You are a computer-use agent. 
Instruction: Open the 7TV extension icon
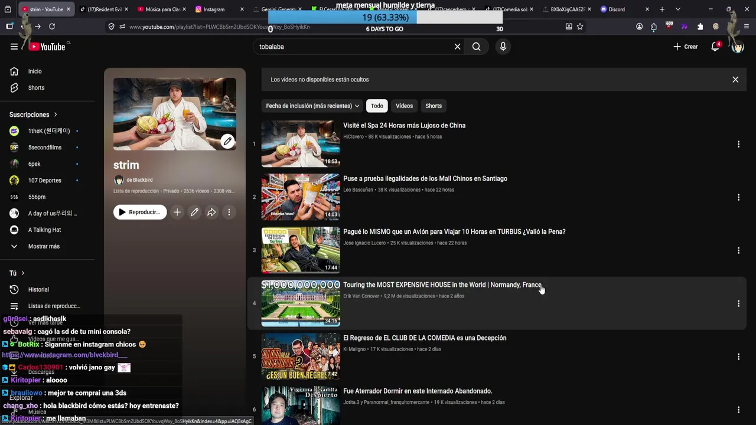click(684, 27)
